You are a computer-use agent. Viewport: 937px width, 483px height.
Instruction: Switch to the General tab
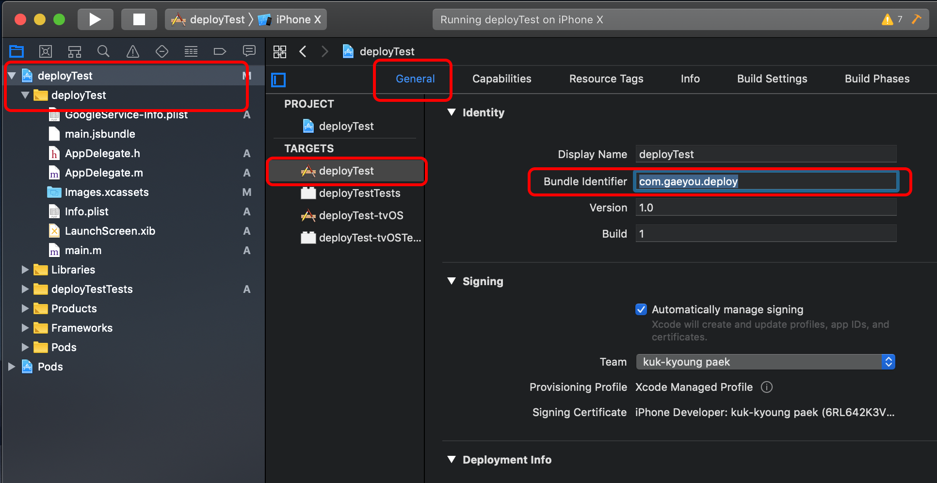415,79
